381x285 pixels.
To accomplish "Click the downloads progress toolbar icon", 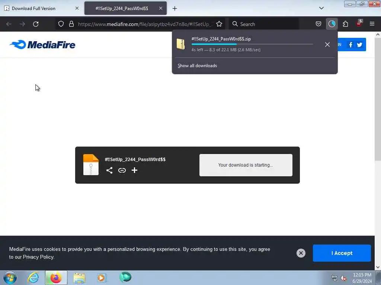I will [332, 24].
